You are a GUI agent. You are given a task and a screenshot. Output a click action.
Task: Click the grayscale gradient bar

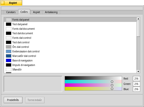click(93, 78)
